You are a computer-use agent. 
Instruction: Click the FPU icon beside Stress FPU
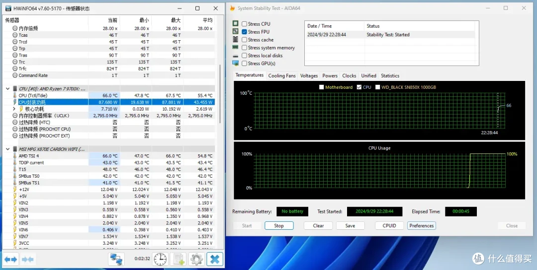[x=235, y=31]
